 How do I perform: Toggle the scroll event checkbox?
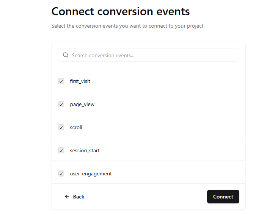coord(61,127)
